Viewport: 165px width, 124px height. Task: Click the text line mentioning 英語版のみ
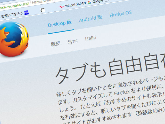[113, 114]
